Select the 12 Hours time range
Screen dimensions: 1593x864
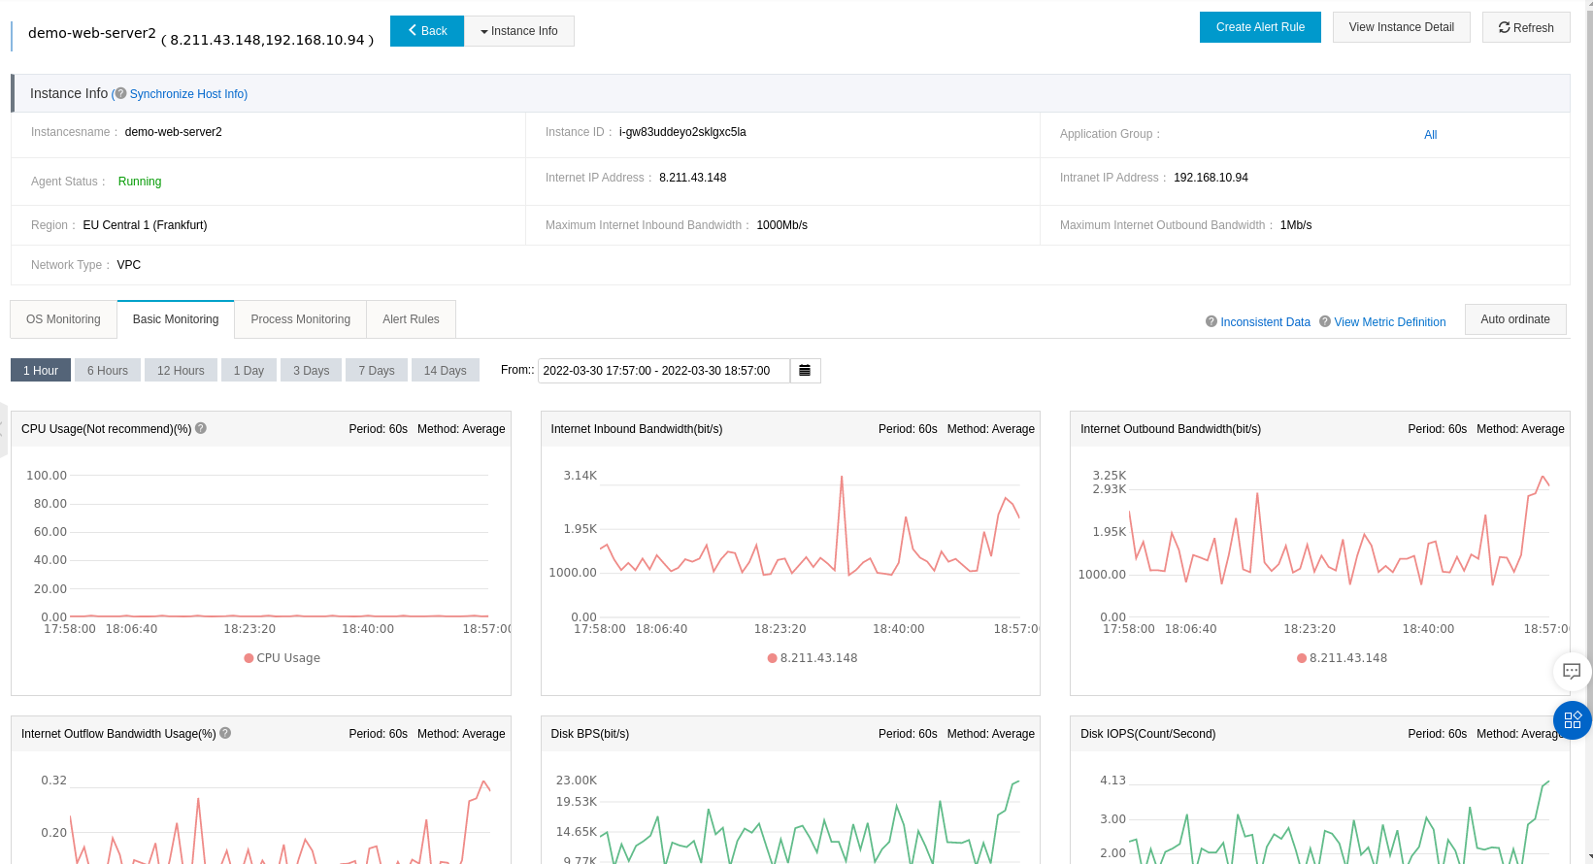181,371
